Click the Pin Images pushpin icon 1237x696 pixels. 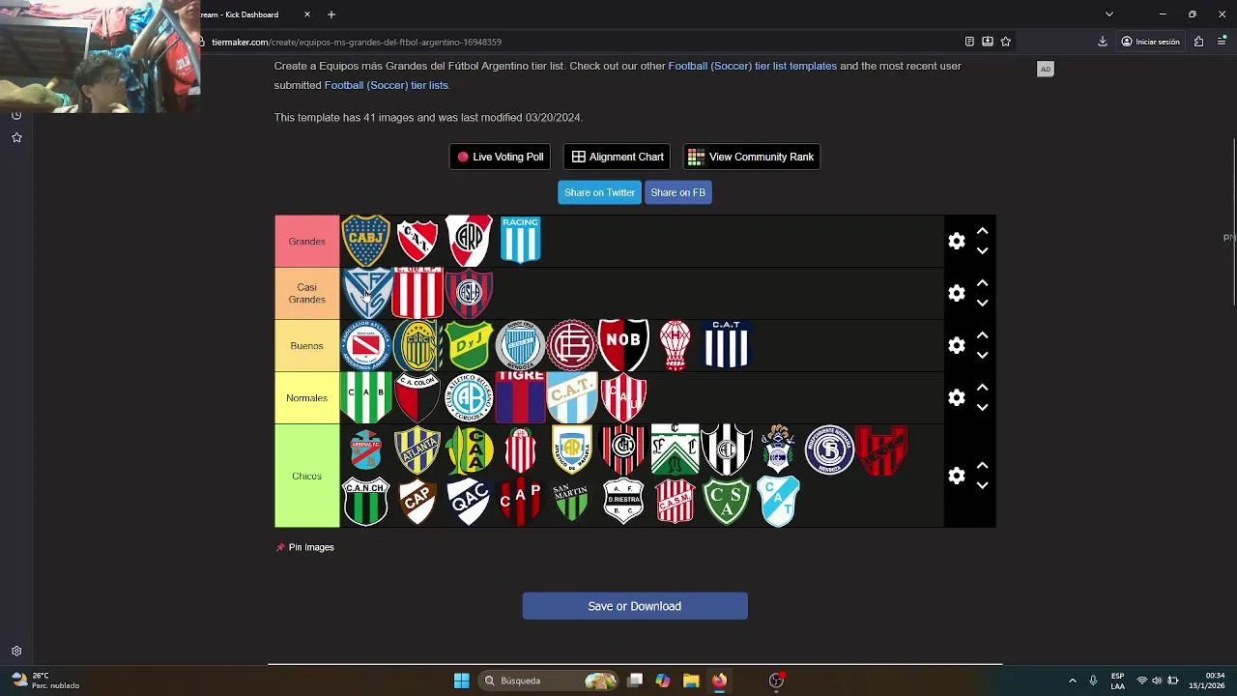coord(280,547)
